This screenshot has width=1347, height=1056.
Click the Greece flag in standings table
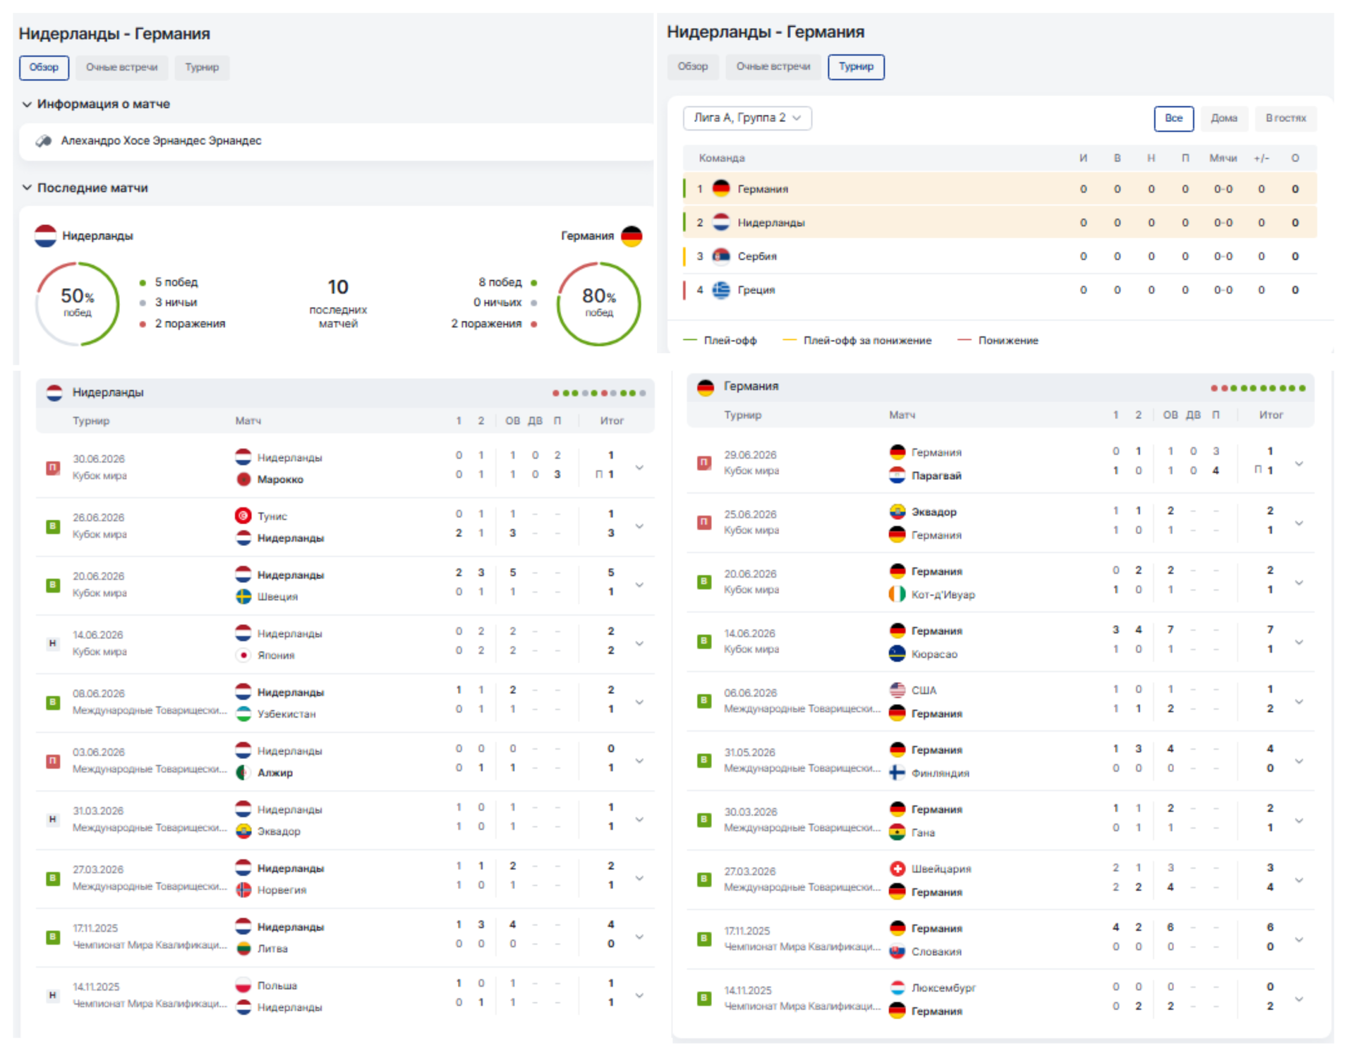click(721, 289)
